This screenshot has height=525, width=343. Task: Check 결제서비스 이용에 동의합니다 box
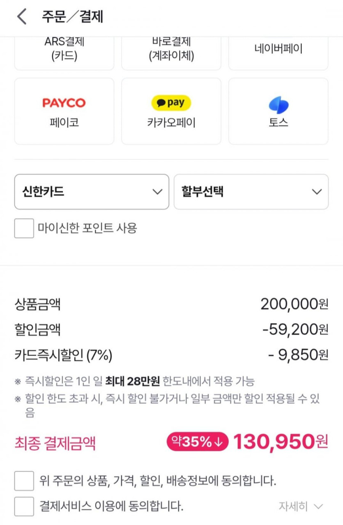[x=24, y=507]
